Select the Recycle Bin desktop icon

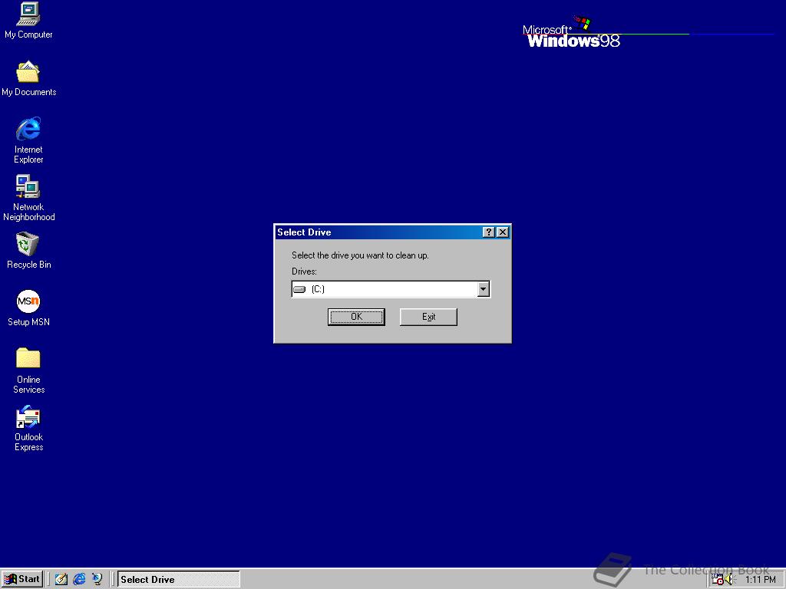tap(28, 251)
